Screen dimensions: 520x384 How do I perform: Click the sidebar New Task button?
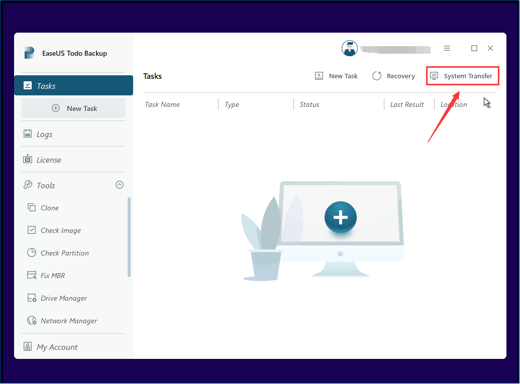(x=74, y=108)
